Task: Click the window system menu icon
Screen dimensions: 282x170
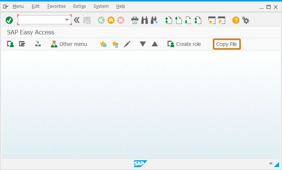Action: tap(6, 7)
